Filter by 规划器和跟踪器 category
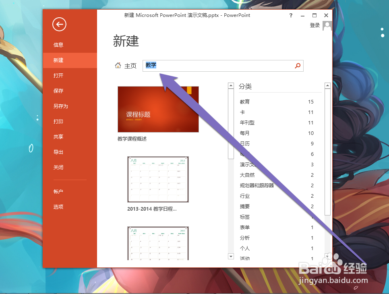The height and width of the screenshot is (294, 389). pyautogui.click(x=277, y=186)
